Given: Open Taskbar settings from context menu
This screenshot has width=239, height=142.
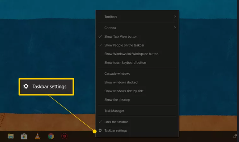Looking at the screenshot, I should [137, 131].
